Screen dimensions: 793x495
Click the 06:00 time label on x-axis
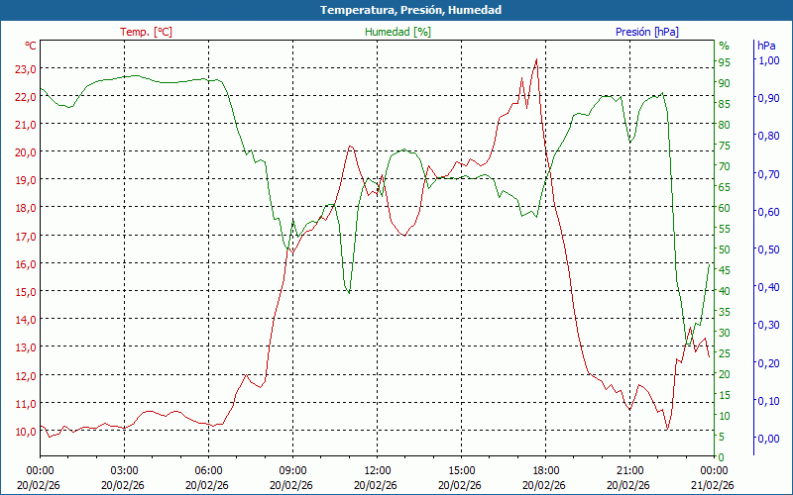tap(208, 470)
